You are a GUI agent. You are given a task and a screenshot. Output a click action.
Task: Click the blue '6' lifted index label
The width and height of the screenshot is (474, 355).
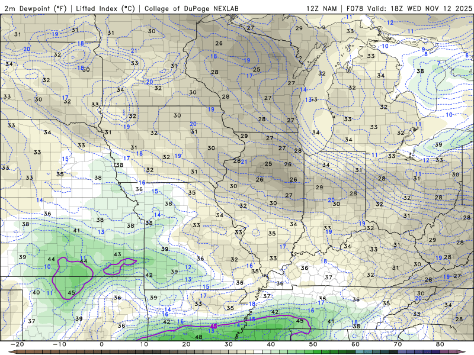click(467, 55)
